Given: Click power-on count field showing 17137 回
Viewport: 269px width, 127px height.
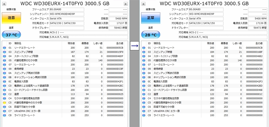Looking at the screenshot, I should click(118, 23).
